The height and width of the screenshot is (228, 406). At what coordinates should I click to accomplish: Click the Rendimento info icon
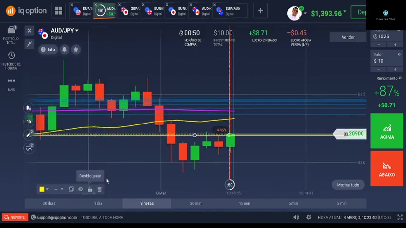400,78
